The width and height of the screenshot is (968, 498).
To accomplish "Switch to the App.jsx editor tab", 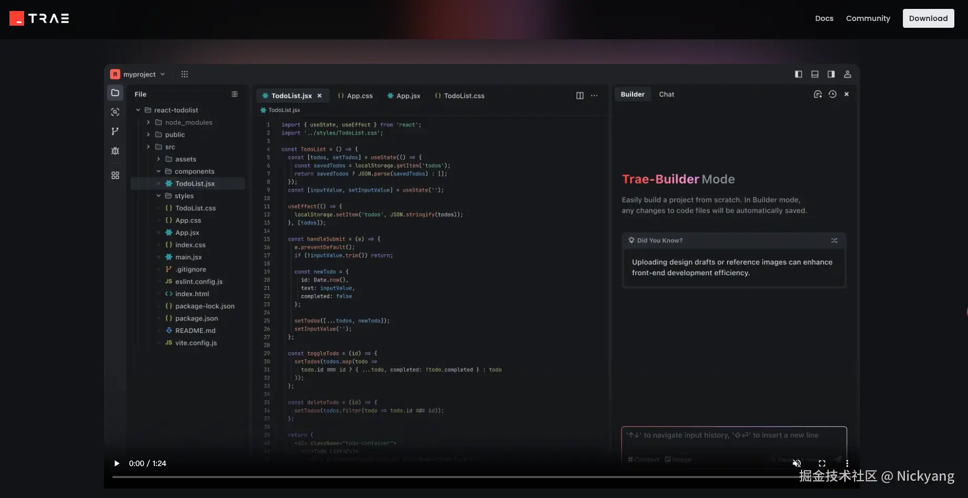I will pos(404,96).
